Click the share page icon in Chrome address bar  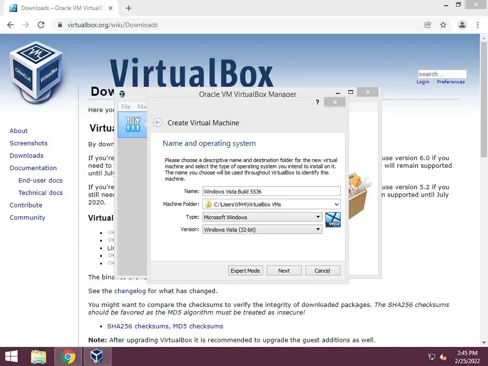[427, 25]
